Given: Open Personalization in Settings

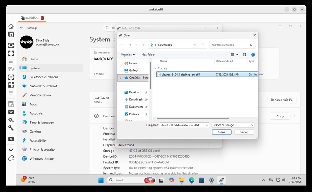Looking at the screenshot, I should click(51, 95).
